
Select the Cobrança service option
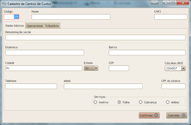pos(141,102)
